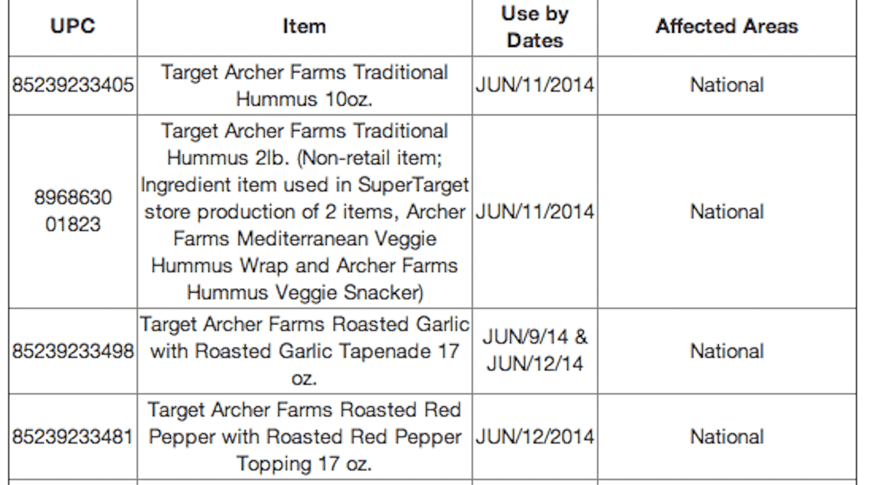Click the JUN/12/2014 date cell
870x485 pixels.
tap(535, 437)
